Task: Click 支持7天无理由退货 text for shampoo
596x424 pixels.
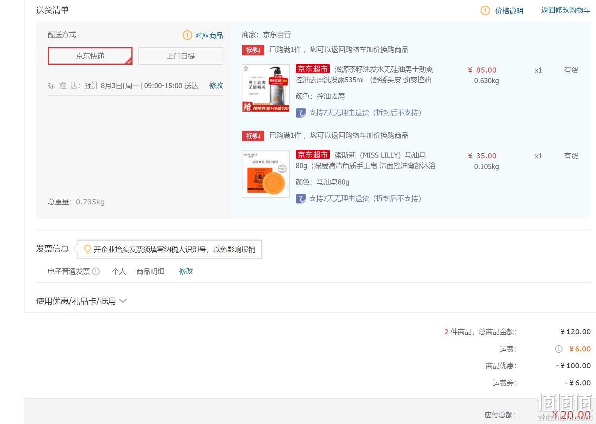Action: coord(365,113)
